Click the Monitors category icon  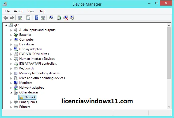point(16,83)
